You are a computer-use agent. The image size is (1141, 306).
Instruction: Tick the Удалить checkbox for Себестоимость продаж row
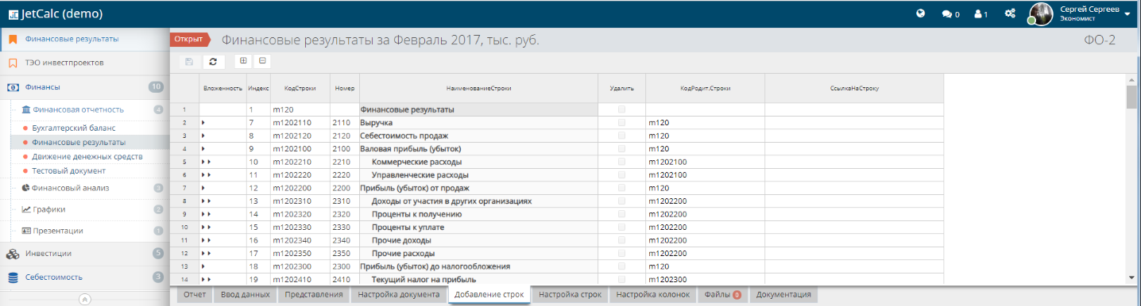click(621, 136)
